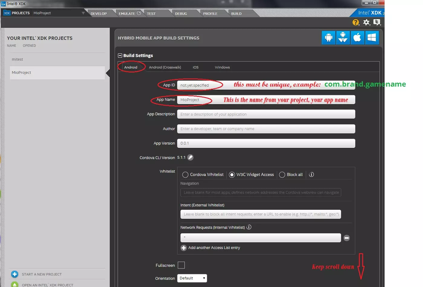
Task: Switch to the PROFILE tab
Action: tap(210, 14)
